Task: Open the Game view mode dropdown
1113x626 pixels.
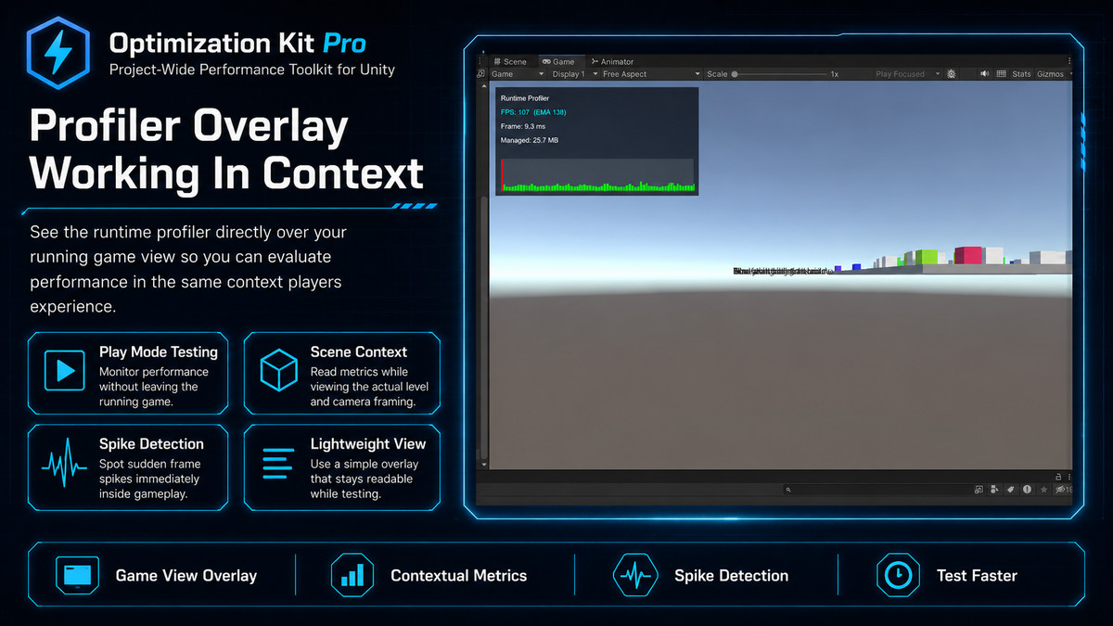Action: pyautogui.click(x=518, y=74)
